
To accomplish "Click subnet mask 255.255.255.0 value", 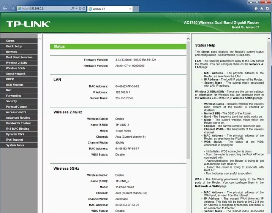I will tap(124, 99).
